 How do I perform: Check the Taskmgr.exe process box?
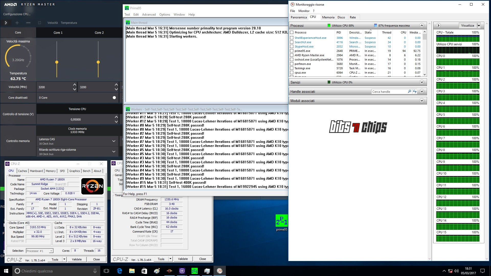292,68
